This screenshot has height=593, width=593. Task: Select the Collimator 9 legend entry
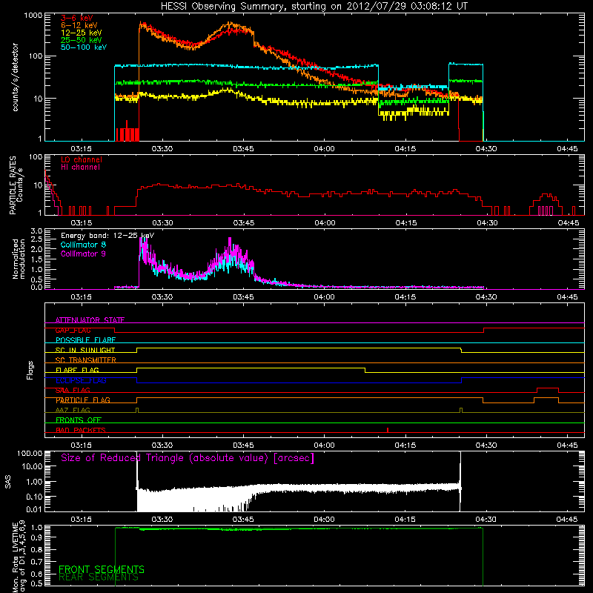pos(83,254)
